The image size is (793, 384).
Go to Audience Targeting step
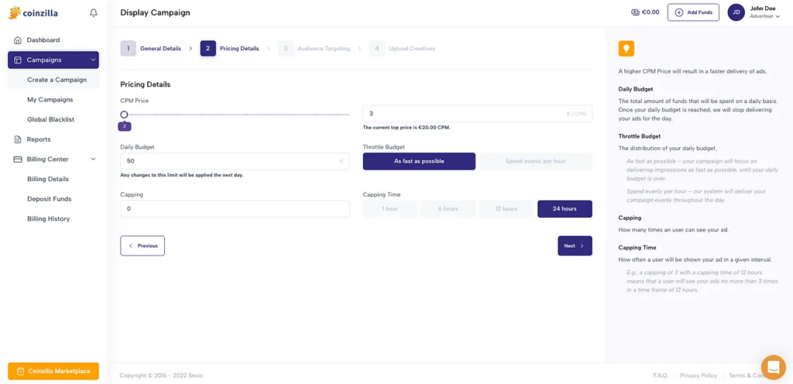point(324,49)
